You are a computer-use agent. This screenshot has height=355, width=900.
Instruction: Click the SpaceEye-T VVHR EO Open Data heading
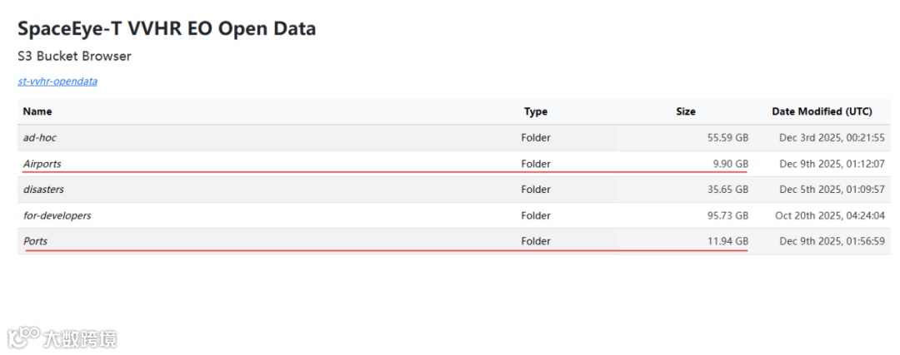[167, 28]
